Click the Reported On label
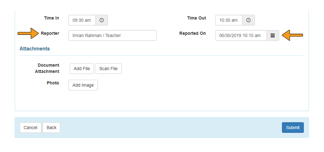 click(192, 33)
